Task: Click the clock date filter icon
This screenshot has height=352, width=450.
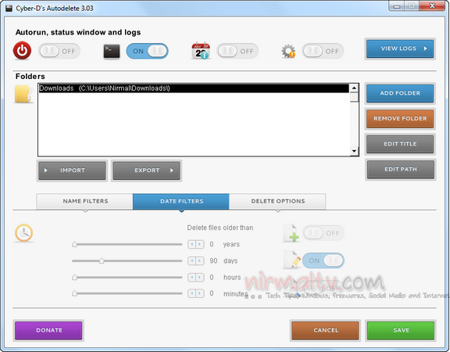Action: click(23, 233)
